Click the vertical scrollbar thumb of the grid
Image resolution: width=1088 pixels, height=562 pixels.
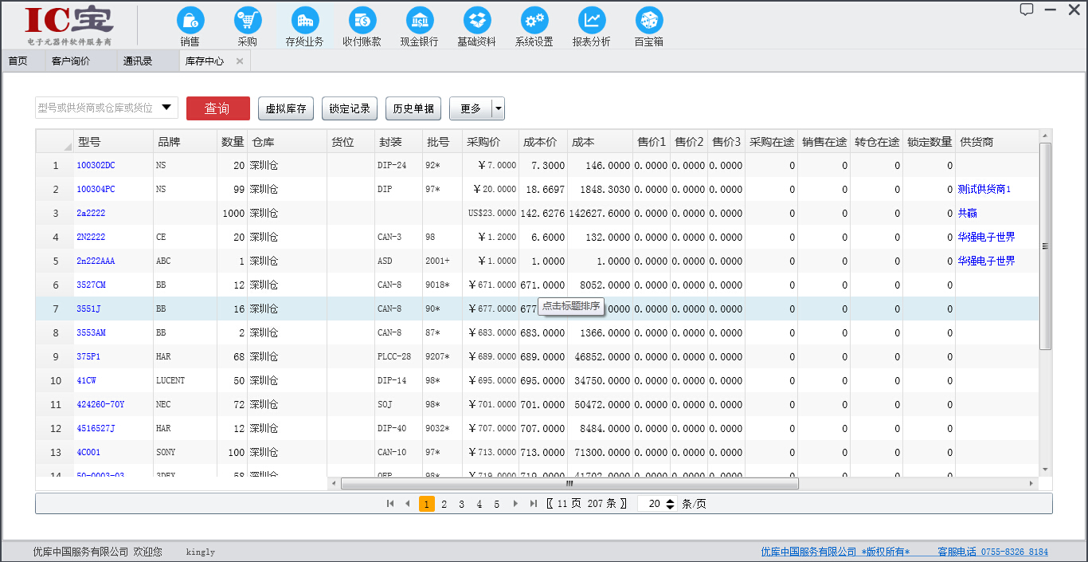1046,246
